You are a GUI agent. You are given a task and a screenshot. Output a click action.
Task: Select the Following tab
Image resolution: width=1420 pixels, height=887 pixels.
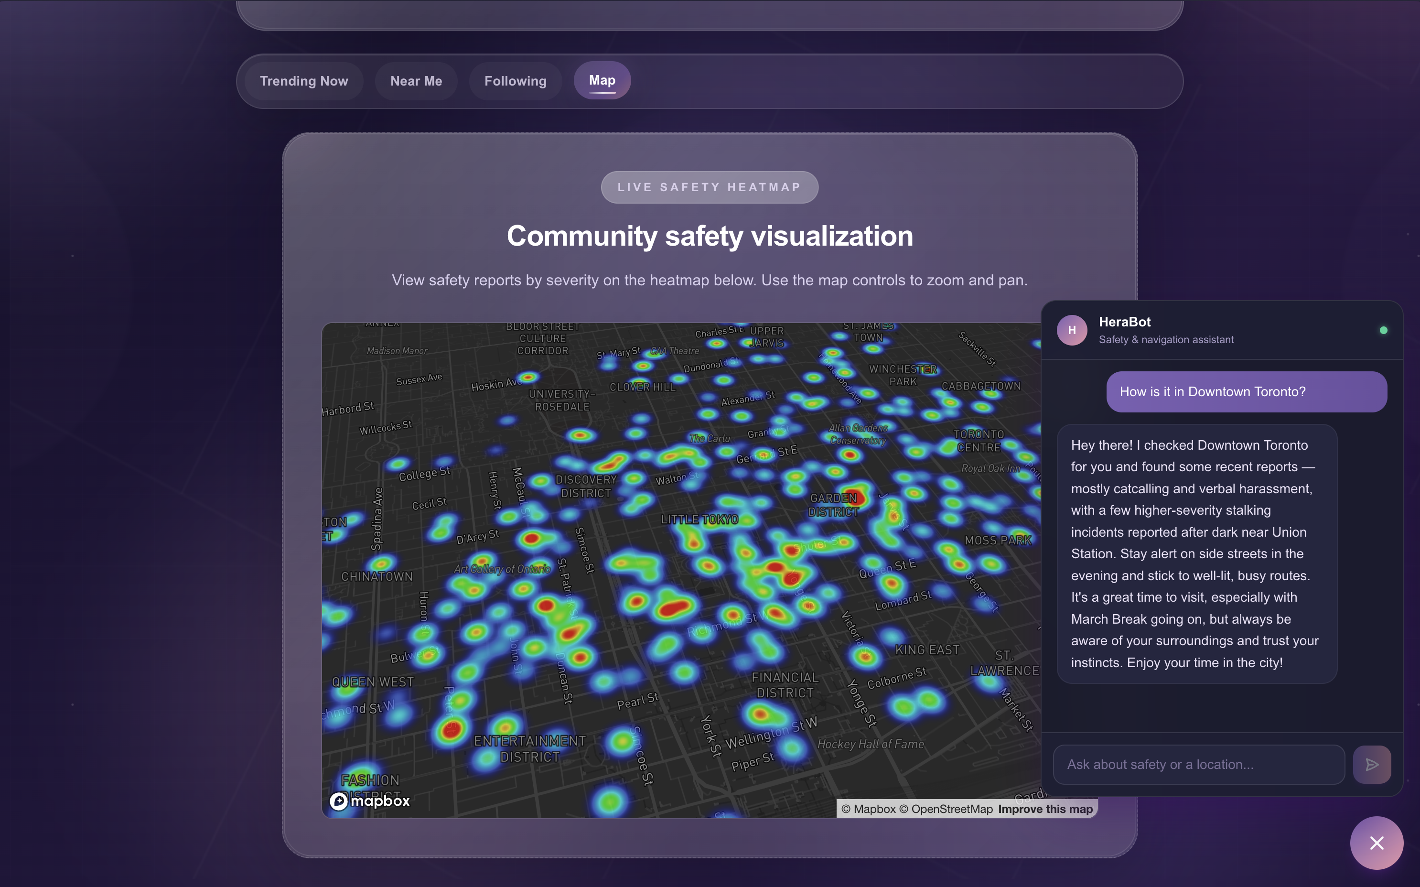pyautogui.click(x=515, y=81)
